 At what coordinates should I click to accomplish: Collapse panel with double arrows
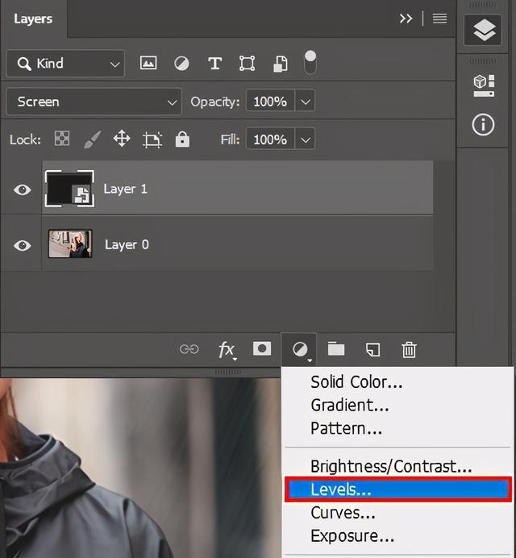[406, 19]
